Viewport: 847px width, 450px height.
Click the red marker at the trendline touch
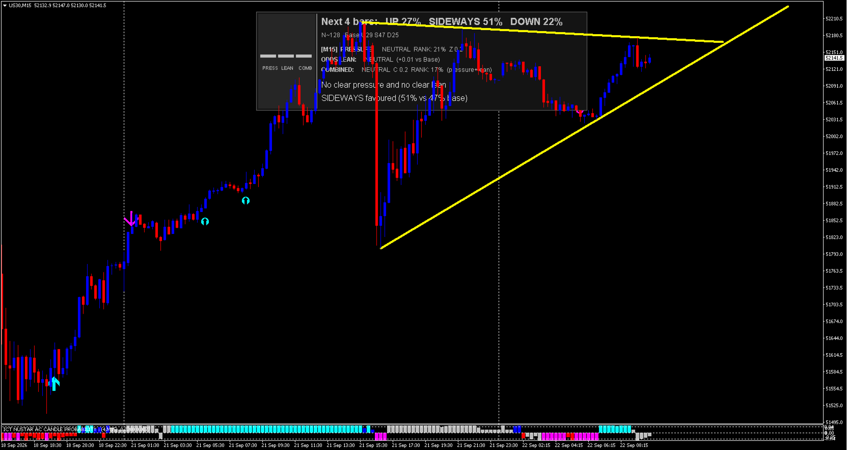click(580, 112)
